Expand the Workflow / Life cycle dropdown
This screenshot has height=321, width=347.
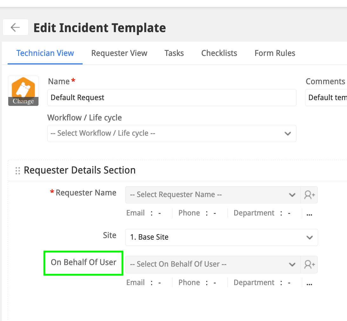[x=172, y=133]
